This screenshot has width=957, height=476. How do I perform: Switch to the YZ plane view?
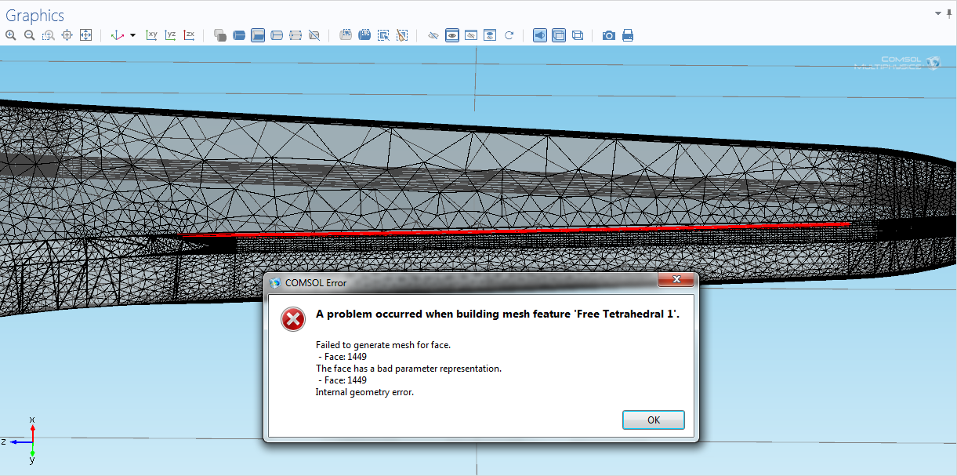pos(170,35)
